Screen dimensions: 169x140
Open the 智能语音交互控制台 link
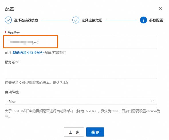tap(28, 53)
